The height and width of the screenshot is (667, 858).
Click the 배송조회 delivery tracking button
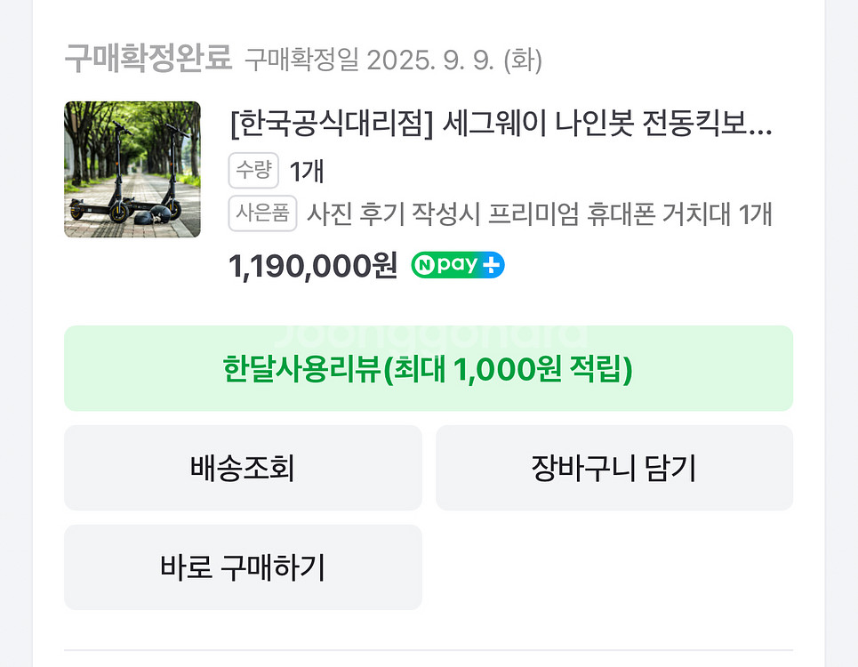pyautogui.click(x=242, y=468)
